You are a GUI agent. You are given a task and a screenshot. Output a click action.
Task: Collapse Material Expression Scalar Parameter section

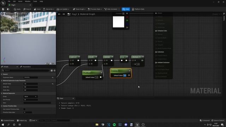(x=2, y=80)
